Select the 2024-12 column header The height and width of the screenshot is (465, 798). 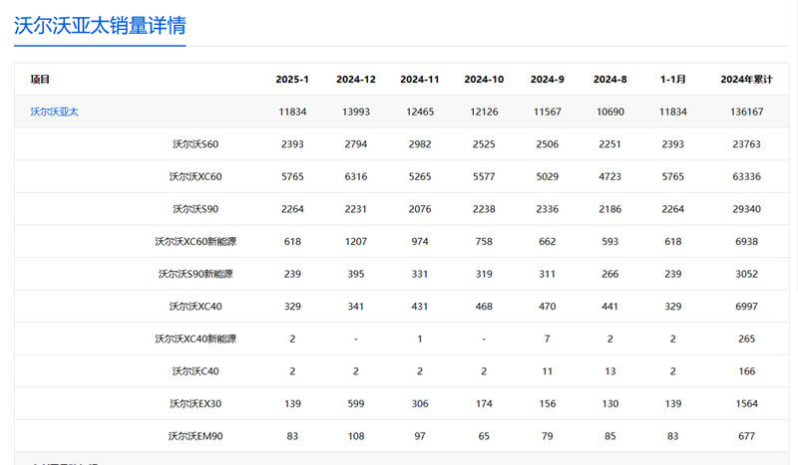point(356,80)
